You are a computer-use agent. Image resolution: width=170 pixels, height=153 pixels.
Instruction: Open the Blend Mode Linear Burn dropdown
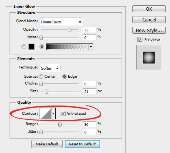pos(61,22)
